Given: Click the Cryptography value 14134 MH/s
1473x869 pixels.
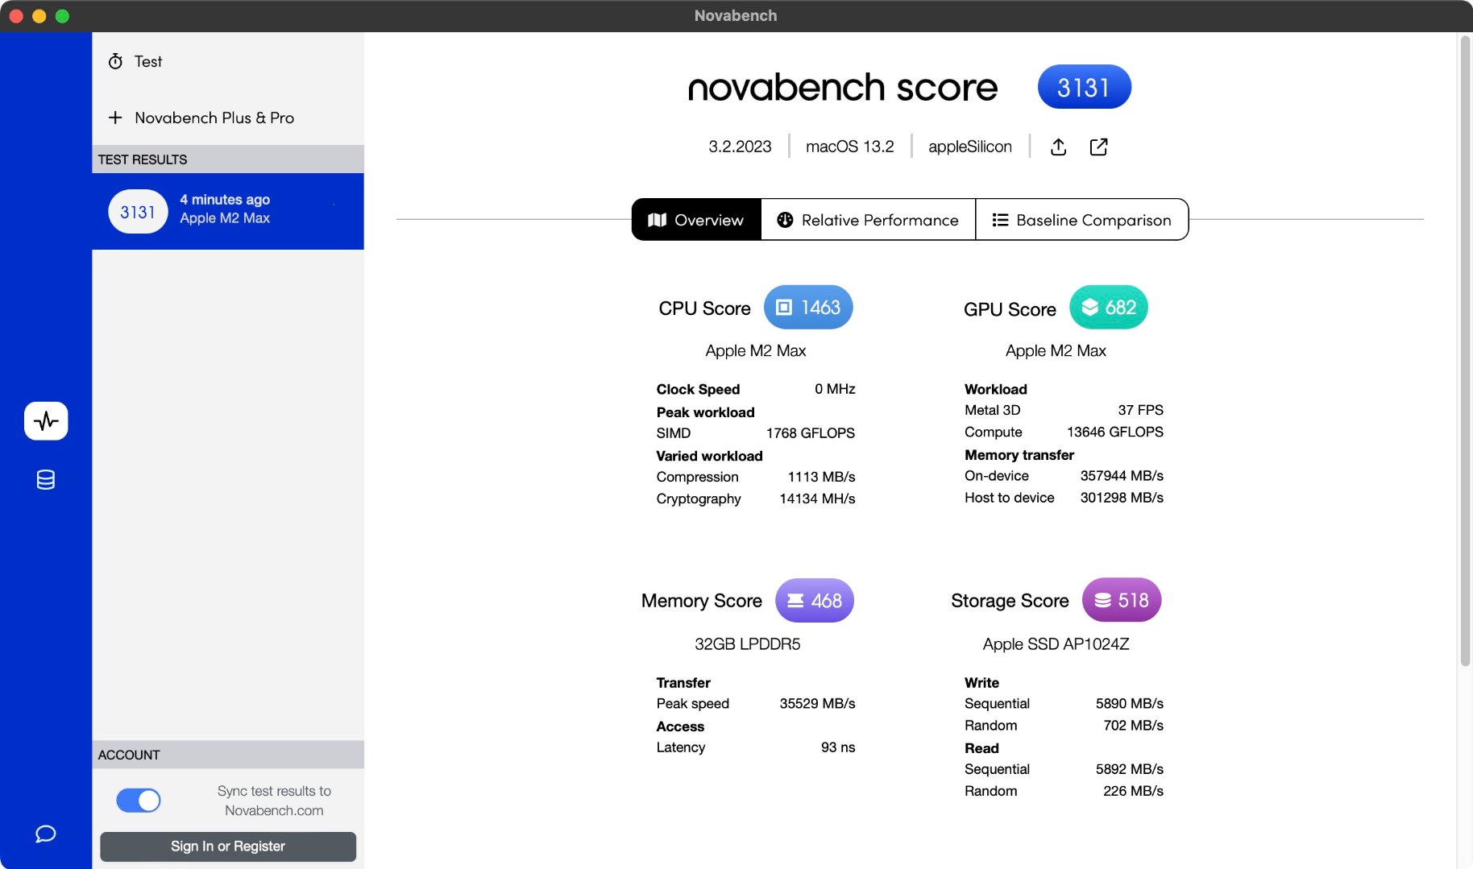Looking at the screenshot, I should [x=817, y=499].
